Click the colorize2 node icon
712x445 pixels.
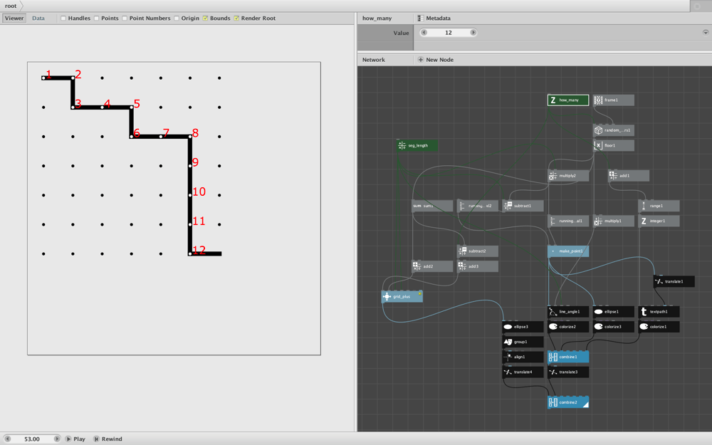pos(553,327)
